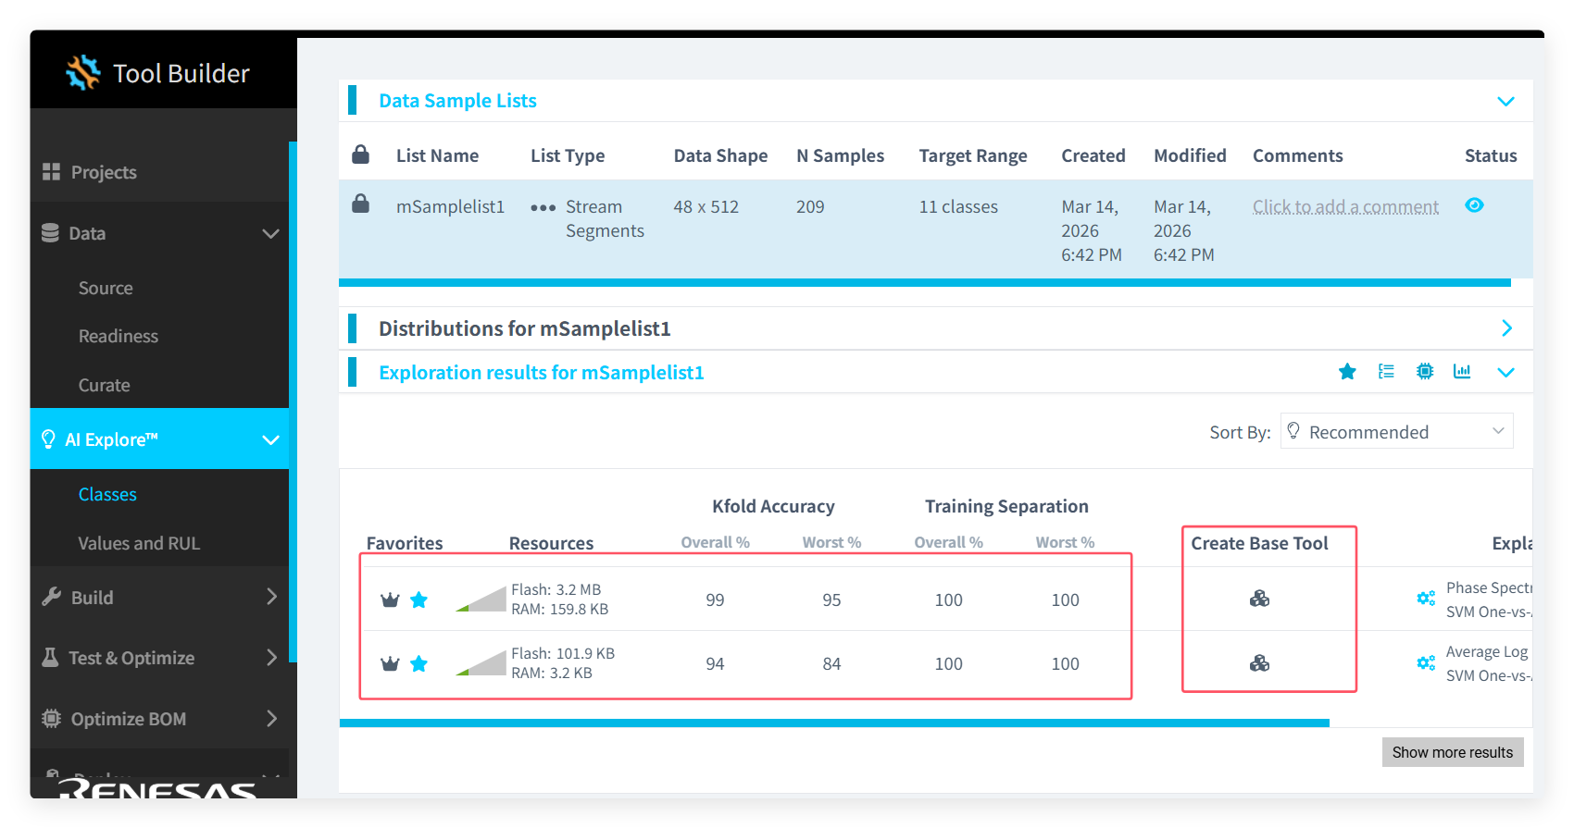The height and width of the screenshot is (828, 1574).
Task: Click Show more results button
Action: click(x=1453, y=752)
